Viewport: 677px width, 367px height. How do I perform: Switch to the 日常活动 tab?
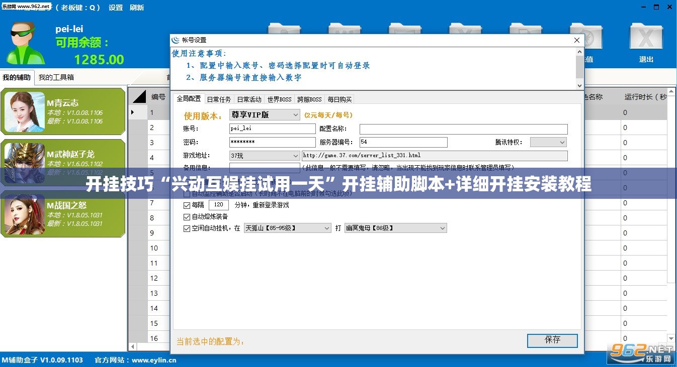(x=249, y=99)
